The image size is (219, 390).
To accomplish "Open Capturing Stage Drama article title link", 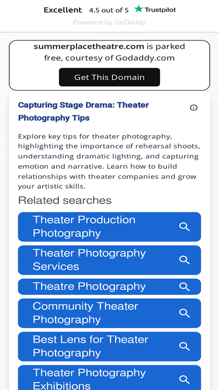I will point(84,112).
